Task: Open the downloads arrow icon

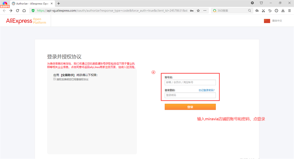Action: 283,11
